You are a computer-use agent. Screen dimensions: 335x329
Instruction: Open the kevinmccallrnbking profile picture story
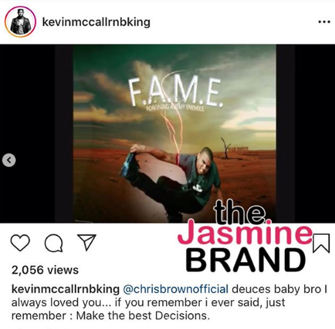coord(20,22)
